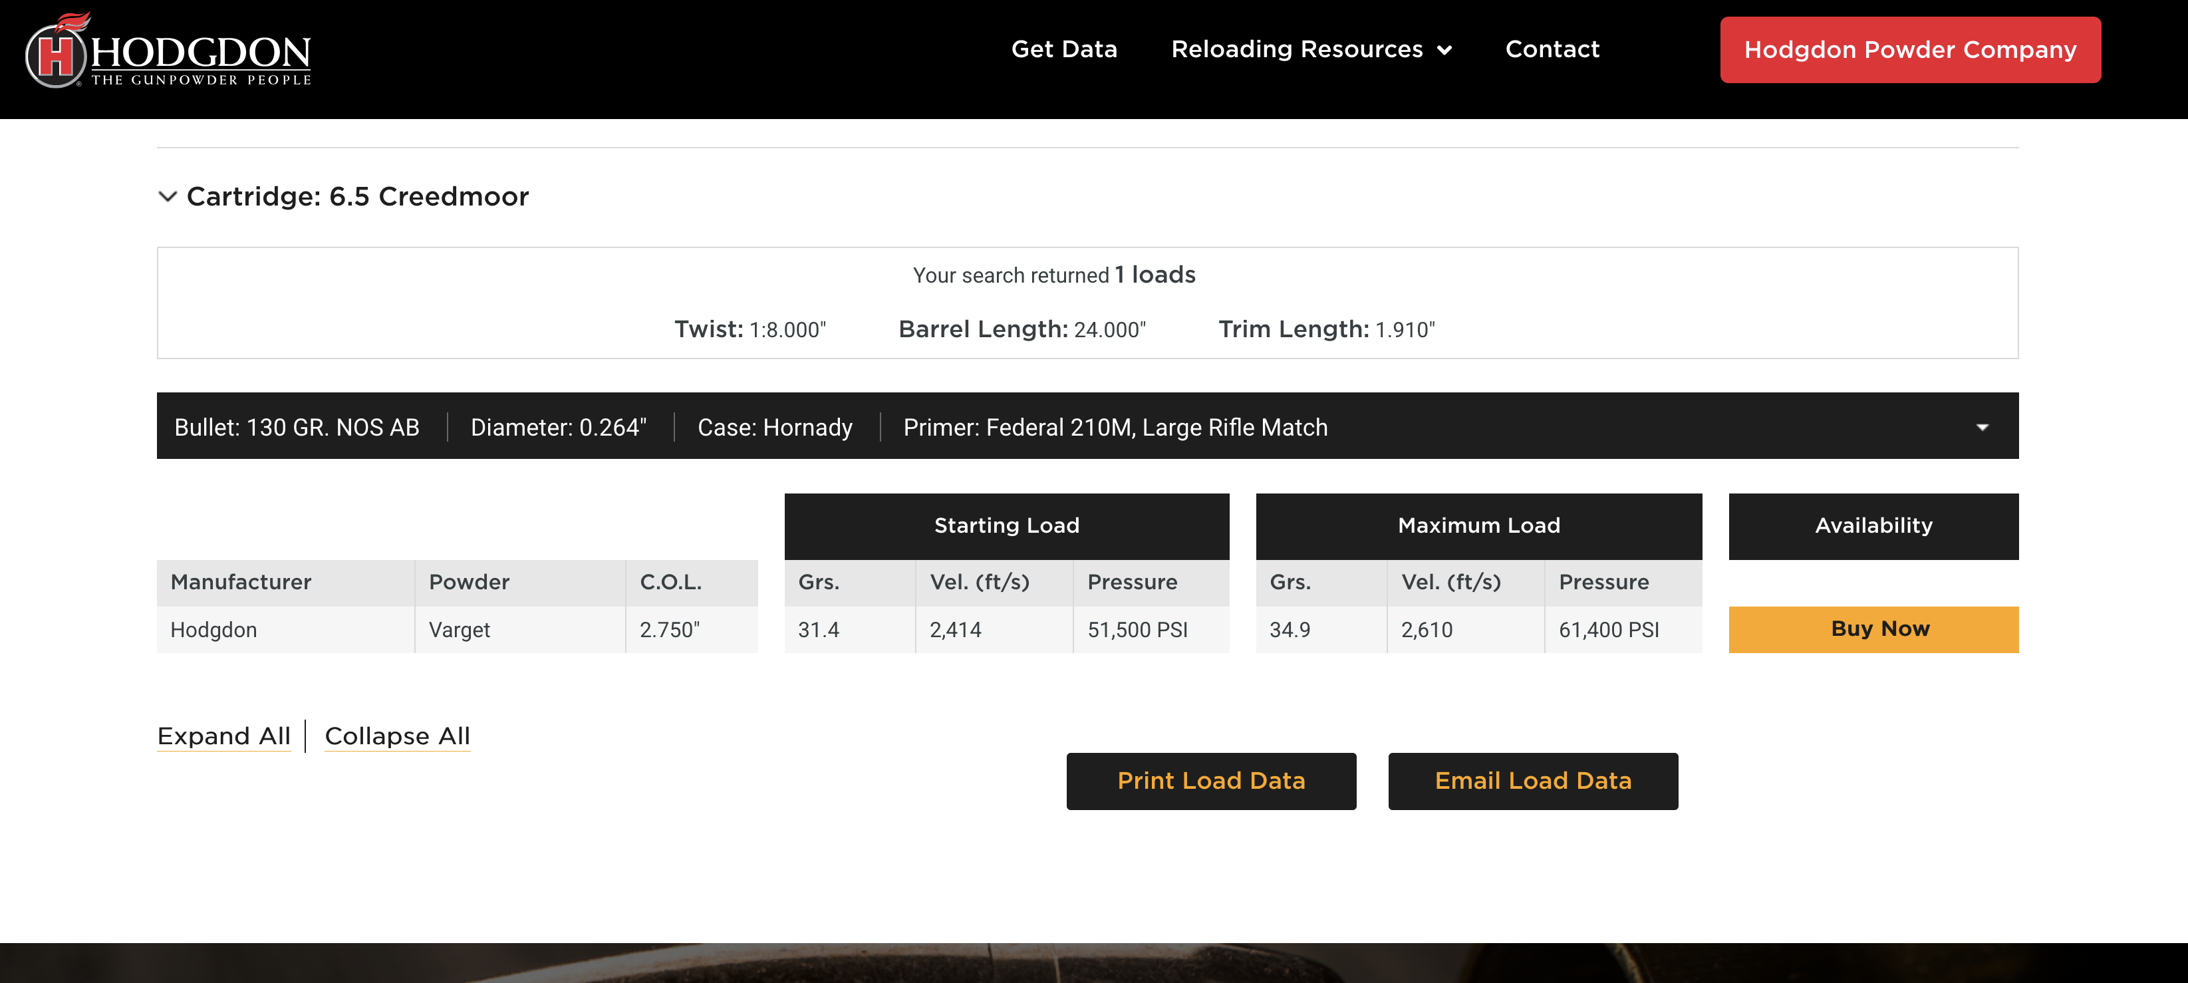Click the Manufacturer column header
Viewport: 2188px width, 983px height.
click(x=285, y=582)
